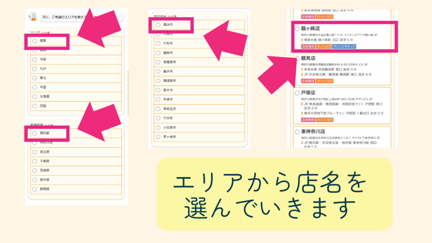Screen dimensions: 432x243
Task: Click the 女性専用 tag under 鶴見店
Action: (308, 81)
